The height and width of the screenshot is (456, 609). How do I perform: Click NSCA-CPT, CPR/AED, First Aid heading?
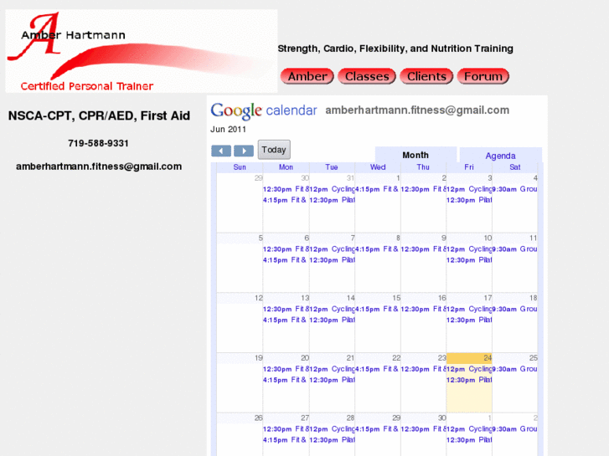pyautogui.click(x=99, y=115)
